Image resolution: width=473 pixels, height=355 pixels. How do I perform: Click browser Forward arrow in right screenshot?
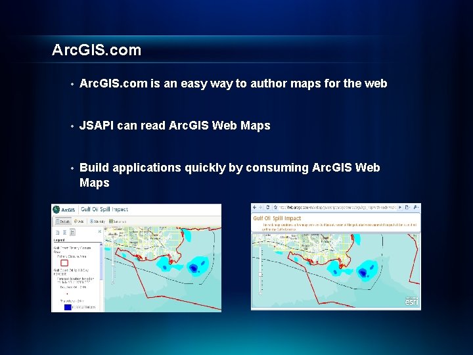point(261,207)
